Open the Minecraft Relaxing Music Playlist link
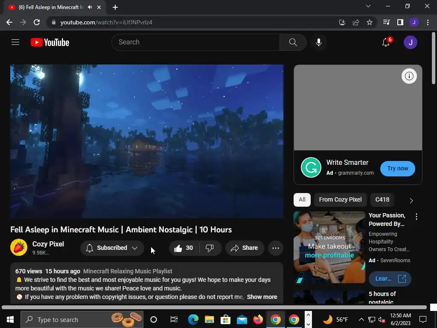This screenshot has height=328, width=437. click(128, 271)
